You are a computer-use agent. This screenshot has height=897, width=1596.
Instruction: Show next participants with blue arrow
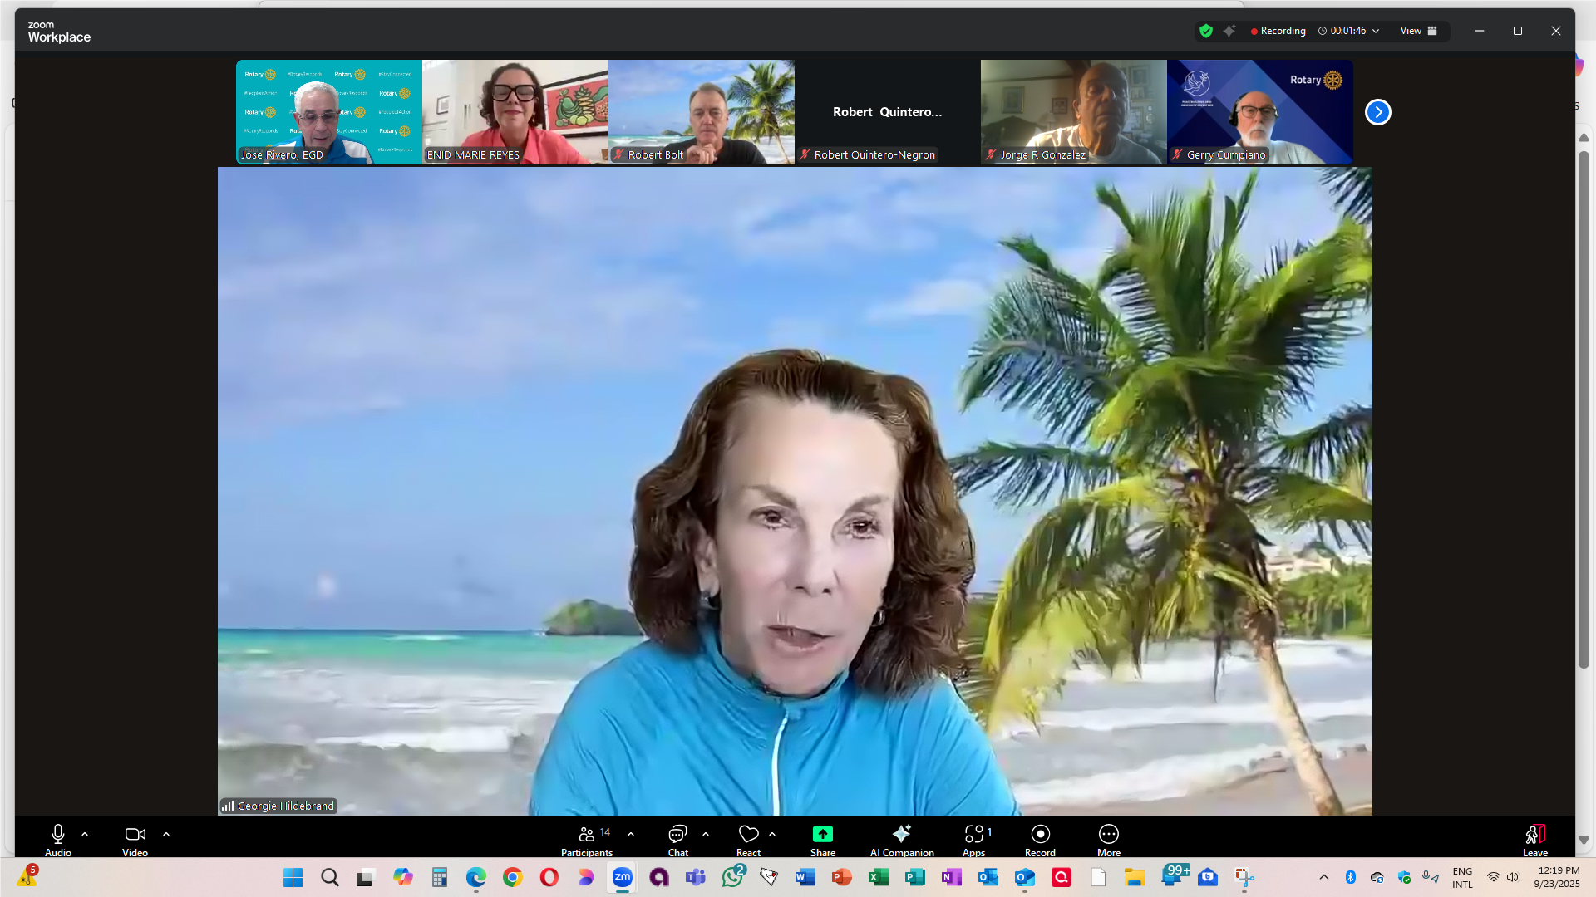point(1377,112)
